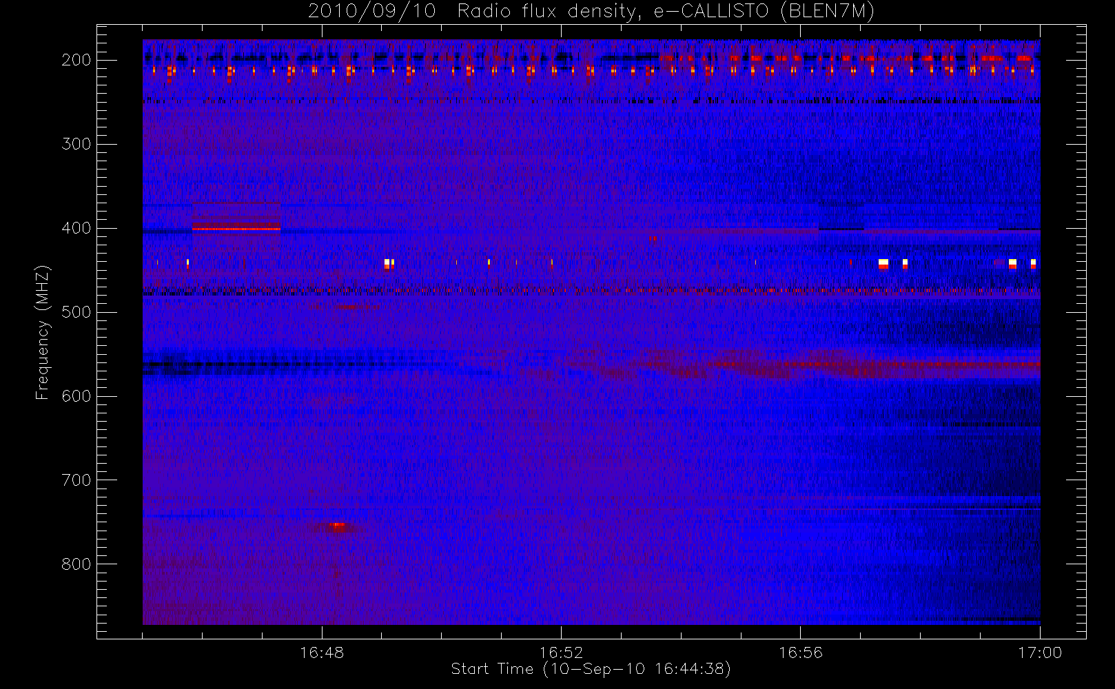
Task: Select the 300 frequency tick label
Action: click(x=76, y=144)
